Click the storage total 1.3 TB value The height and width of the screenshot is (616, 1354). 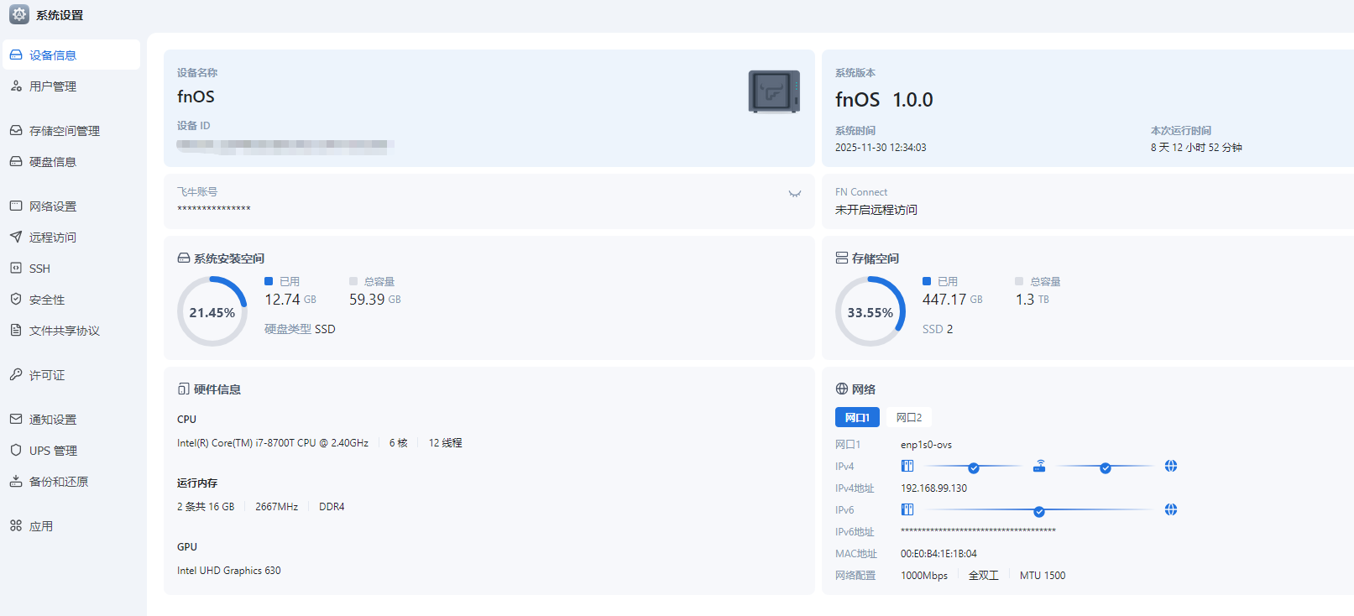(1032, 300)
